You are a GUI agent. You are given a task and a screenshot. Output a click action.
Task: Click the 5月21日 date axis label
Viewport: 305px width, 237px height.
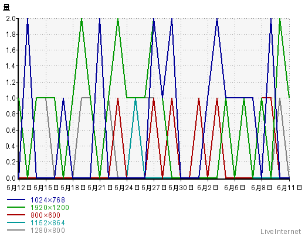tap(100, 188)
